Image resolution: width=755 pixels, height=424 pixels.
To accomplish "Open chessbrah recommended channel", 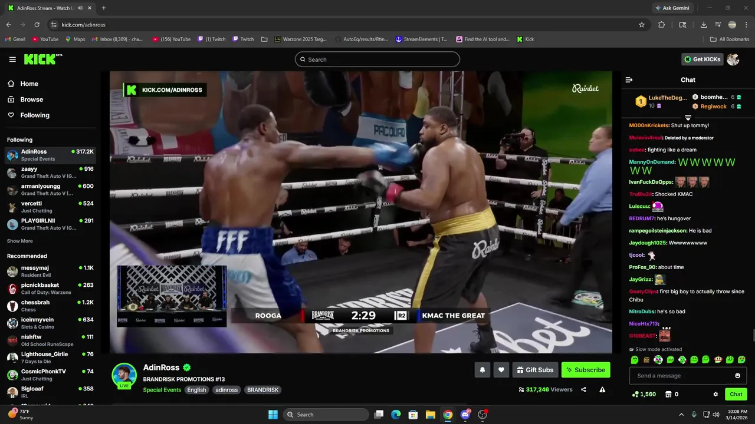I will [x=50, y=306].
